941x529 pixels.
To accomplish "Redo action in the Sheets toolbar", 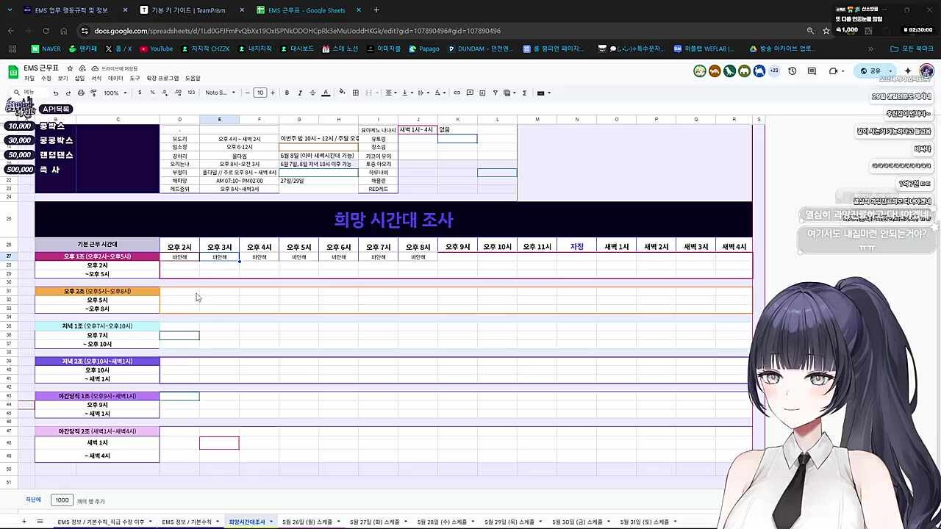I will pyautogui.click(x=68, y=93).
